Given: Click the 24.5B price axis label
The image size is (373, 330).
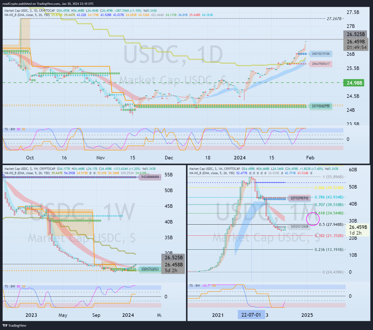Looking at the screenshot, I should click(x=353, y=96).
